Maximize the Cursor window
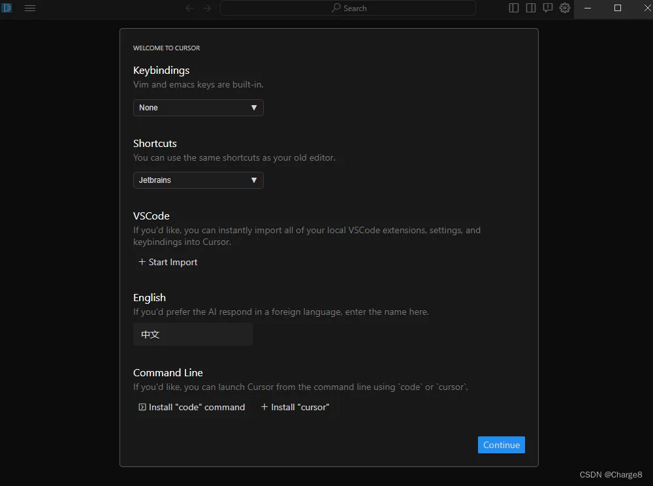Screen dimensions: 653x486 (x=618, y=8)
